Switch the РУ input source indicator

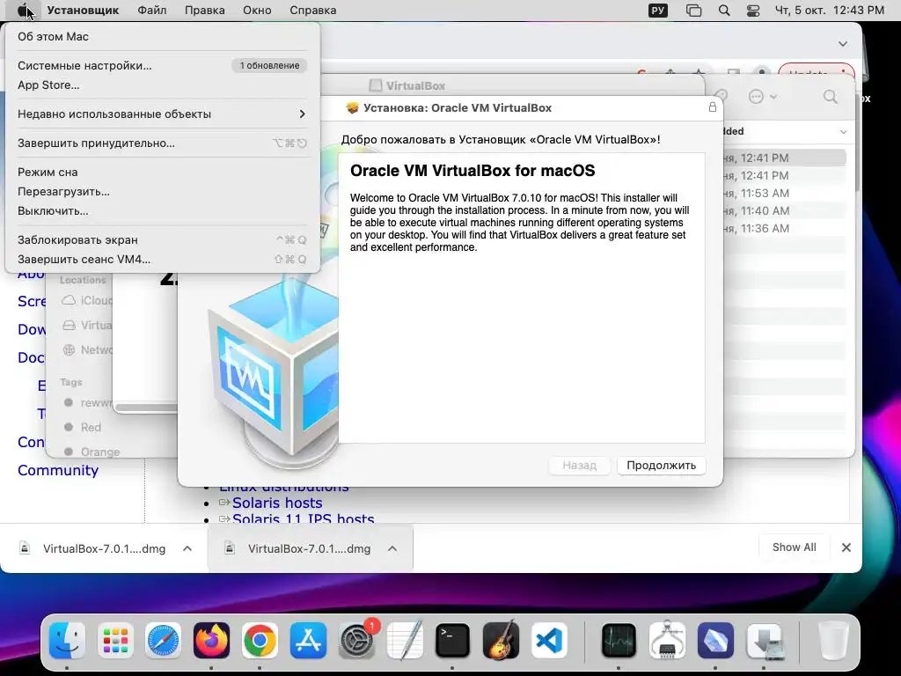(658, 11)
